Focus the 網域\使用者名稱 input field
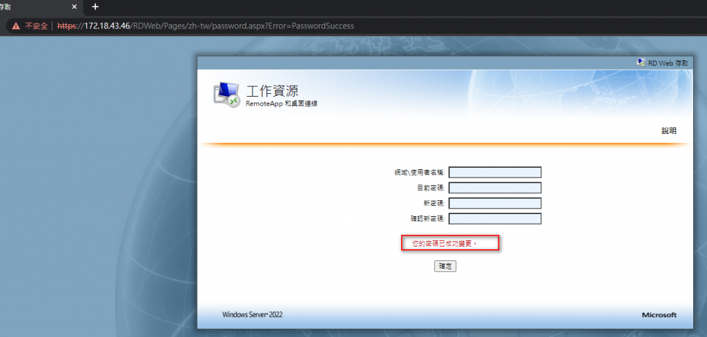This screenshot has height=337, width=707. click(x=495, y=173)
